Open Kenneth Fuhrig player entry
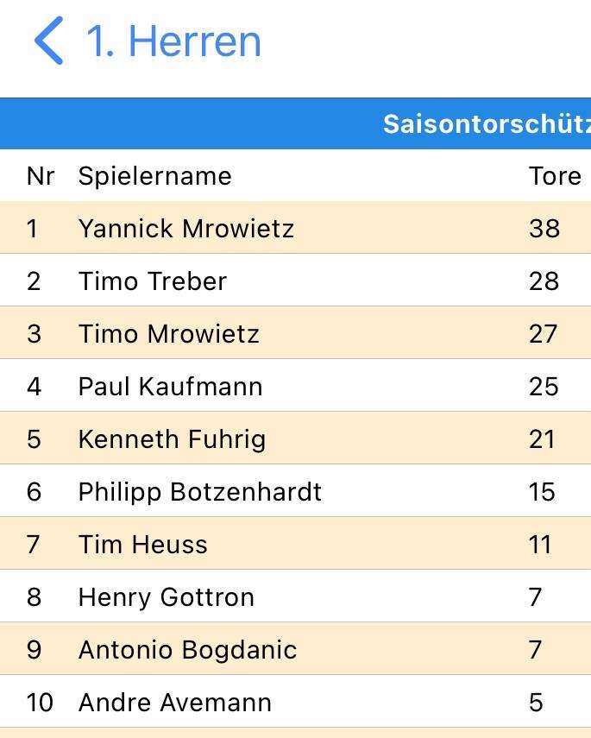Viewport: 591px width, 738px height. point(295,438)
